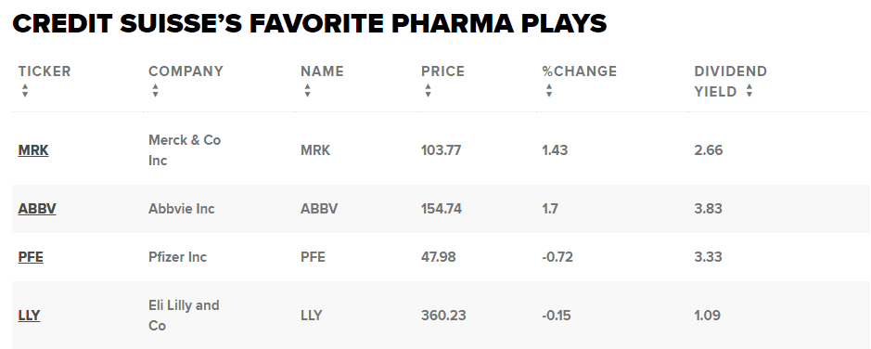This screenshot has height=349, width=871.
Task: Click the NAME column header
Action: (322, 71)
